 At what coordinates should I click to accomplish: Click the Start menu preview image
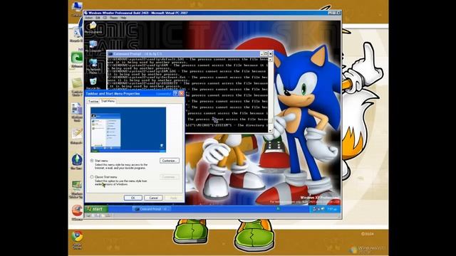tap(128, 129)
